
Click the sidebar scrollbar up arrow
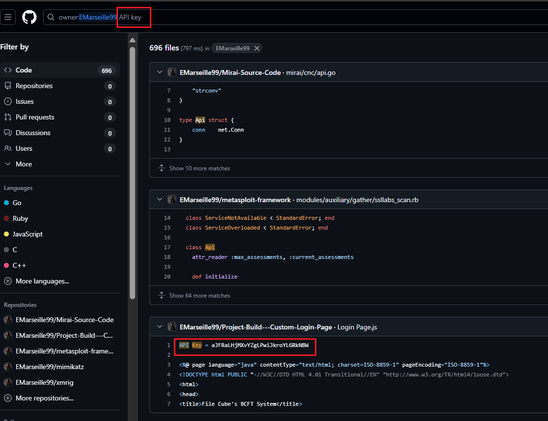132,40
